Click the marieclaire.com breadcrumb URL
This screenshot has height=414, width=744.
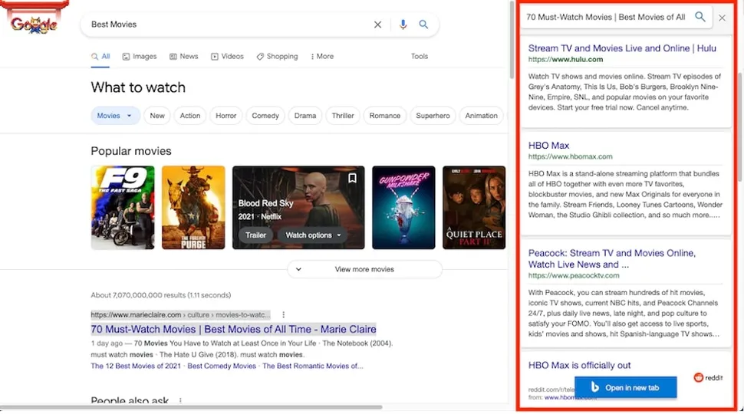180,315
